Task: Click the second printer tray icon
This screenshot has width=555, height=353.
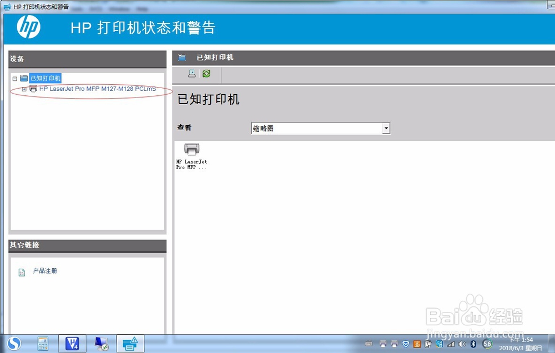Action: [394, 344]
